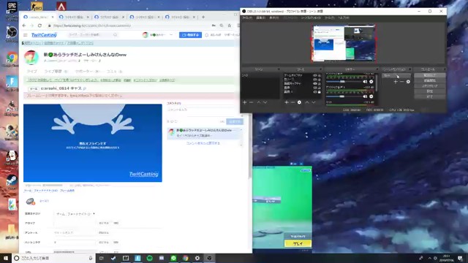Add a new source with plus icon
Image resolution: width=468 pixels, height=263 pixels.
point(287,102)
